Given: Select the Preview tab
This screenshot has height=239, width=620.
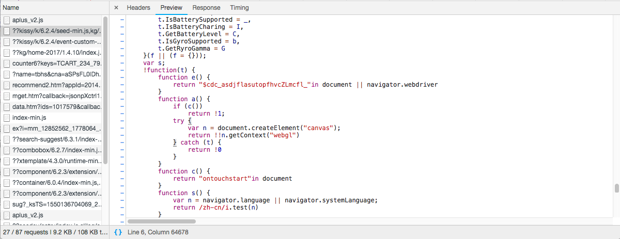Looking at the screenshot, I should (171, 8).
